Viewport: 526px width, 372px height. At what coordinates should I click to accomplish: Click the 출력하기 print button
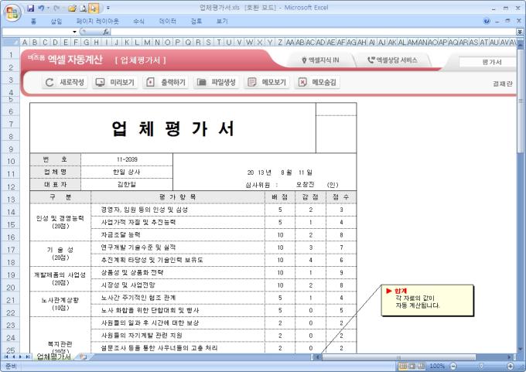(166, 82)
